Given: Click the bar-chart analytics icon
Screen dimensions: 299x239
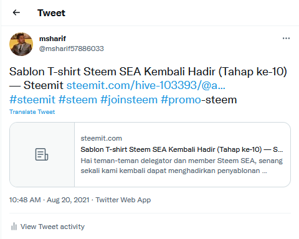Looking at the screenshot, I should tap(14, 227).
